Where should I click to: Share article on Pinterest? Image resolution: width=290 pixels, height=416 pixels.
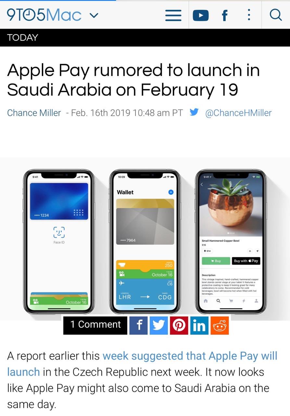pos(179,325)
